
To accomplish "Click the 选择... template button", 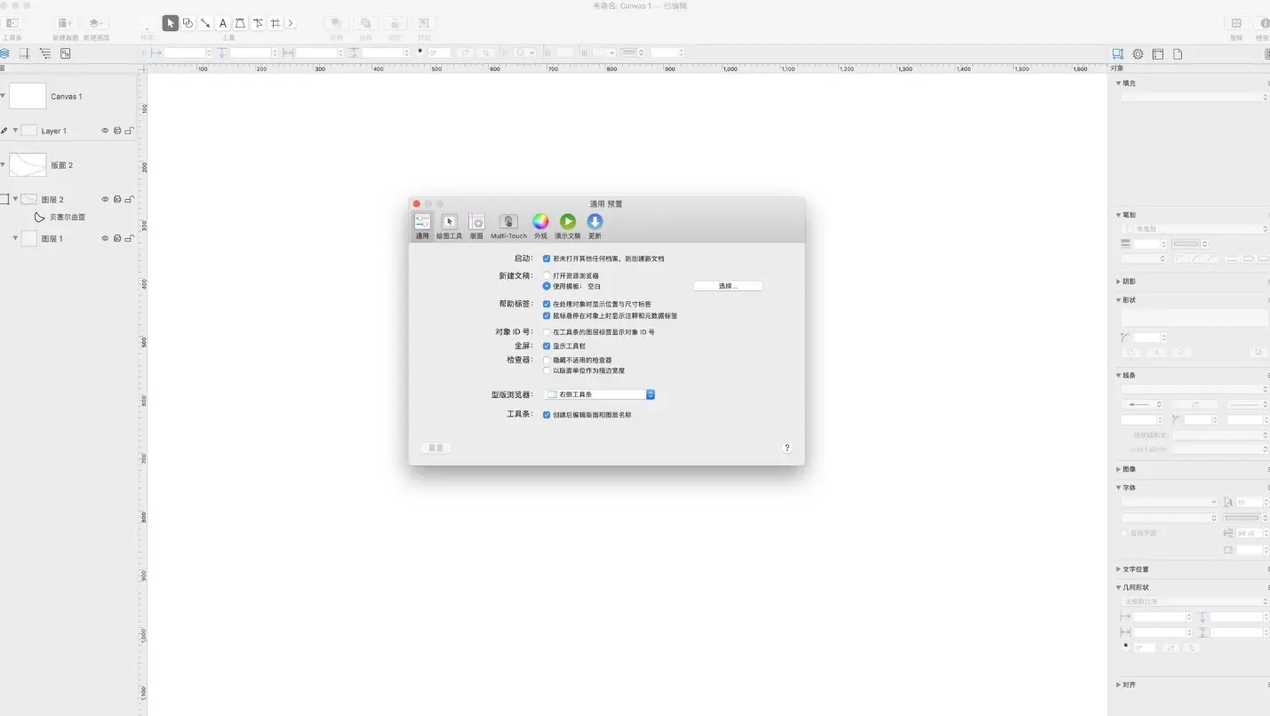I will tap(728, 286).
